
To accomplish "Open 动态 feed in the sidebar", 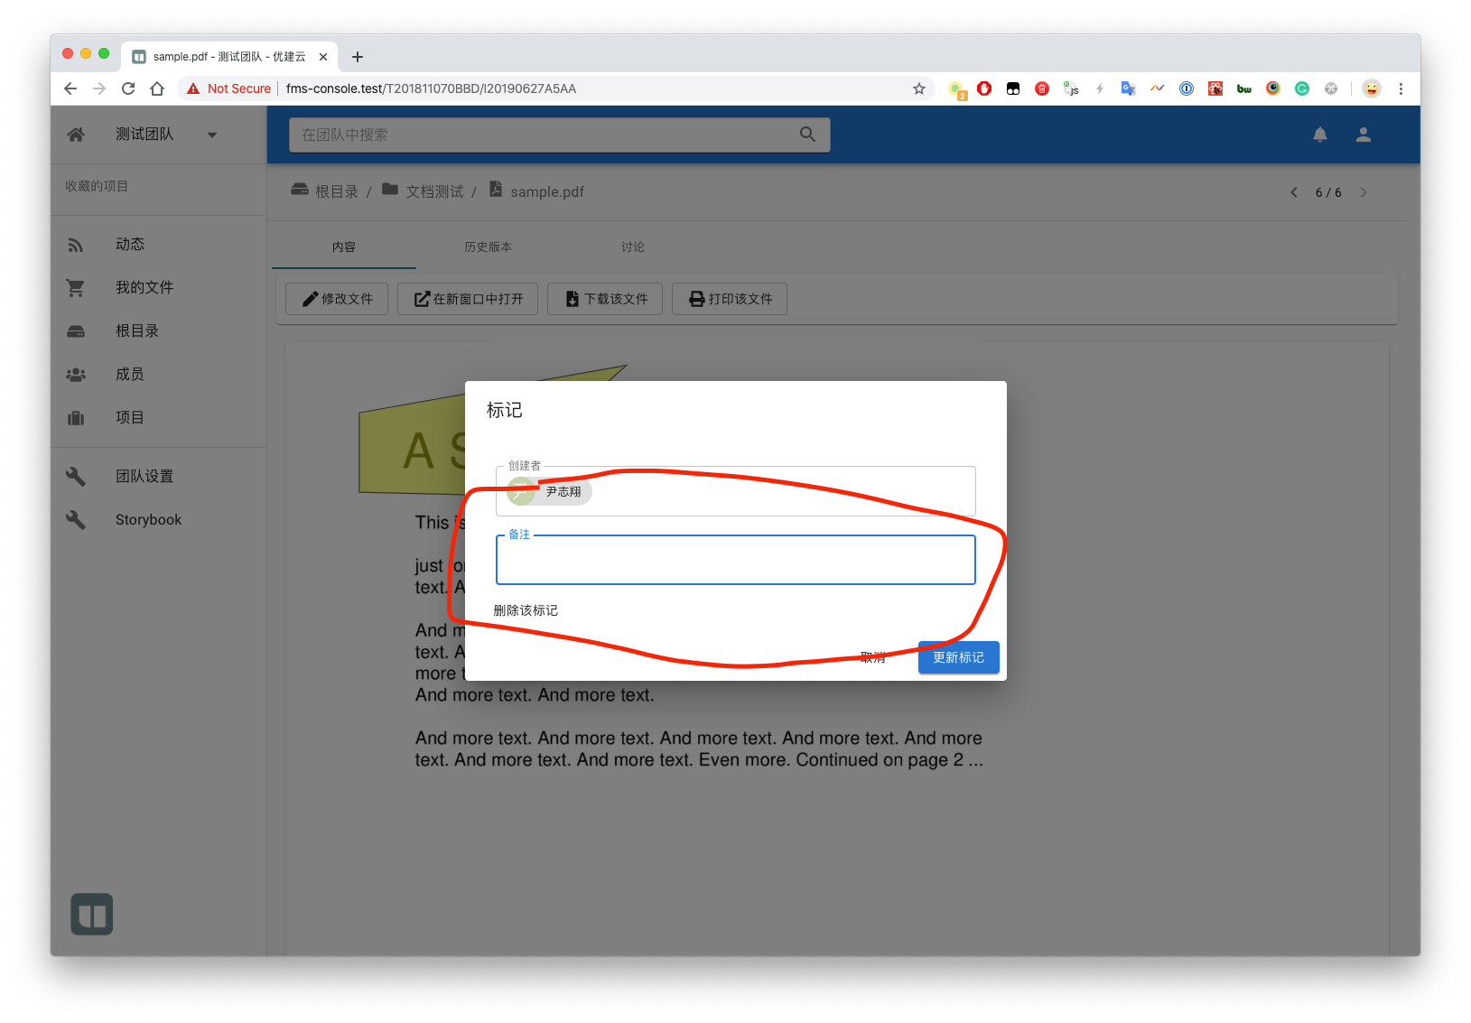I will (x=129, y=245).
